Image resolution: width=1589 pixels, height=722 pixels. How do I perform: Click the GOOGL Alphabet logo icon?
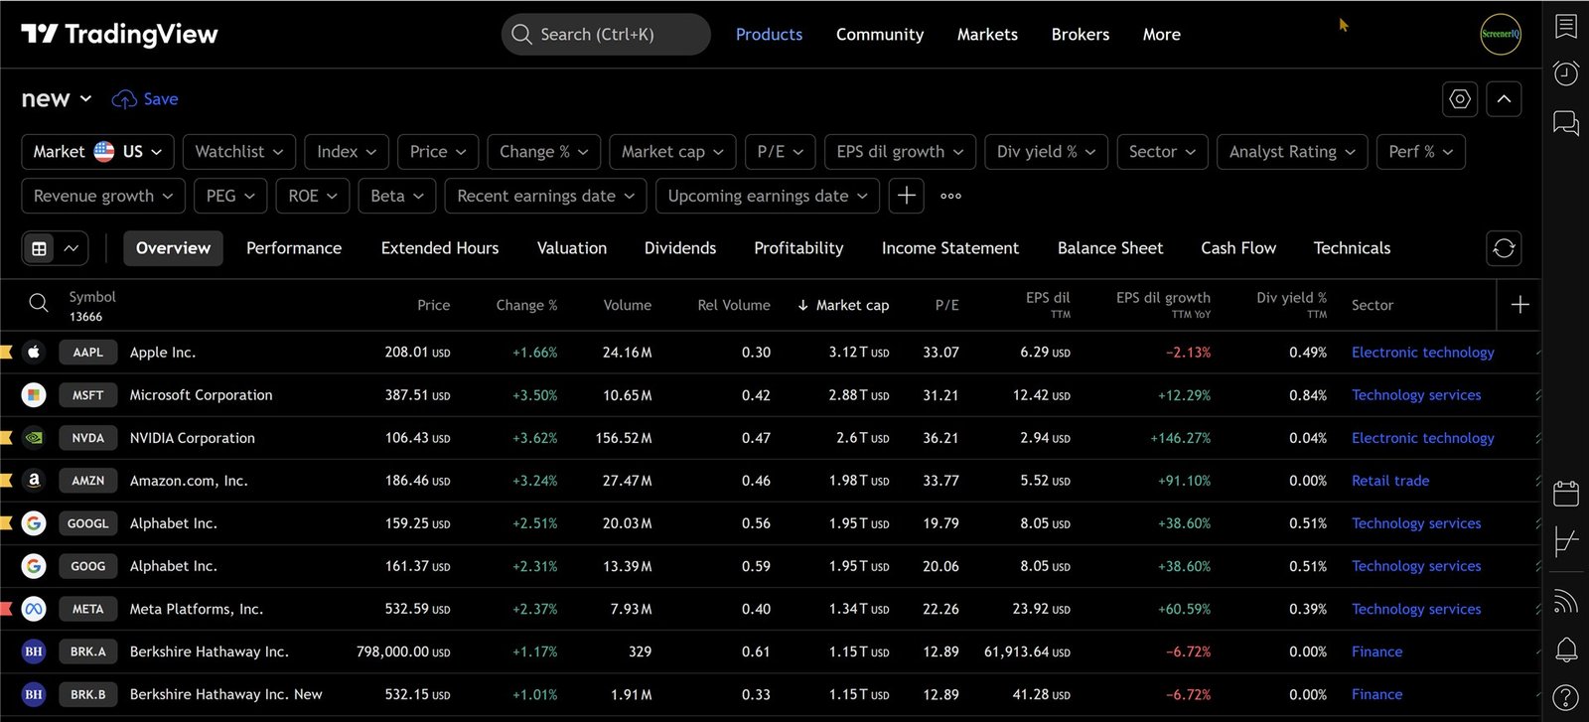click(34, 522)
